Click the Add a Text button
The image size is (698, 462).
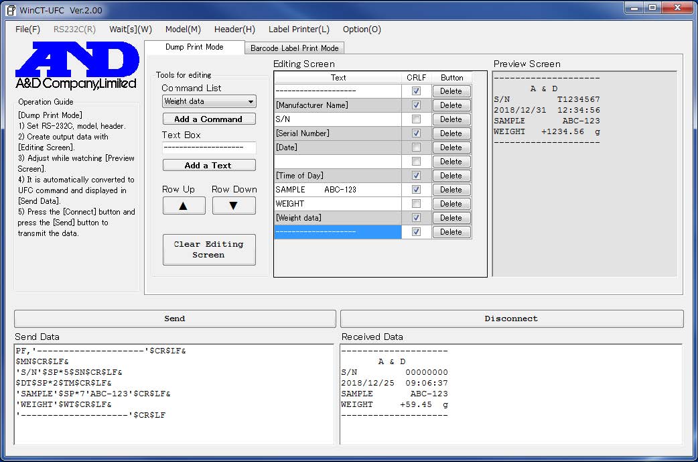coord(208,165)
